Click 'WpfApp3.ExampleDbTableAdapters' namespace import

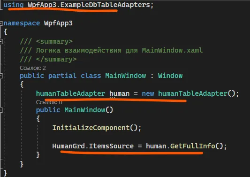(x=89, y=5)
